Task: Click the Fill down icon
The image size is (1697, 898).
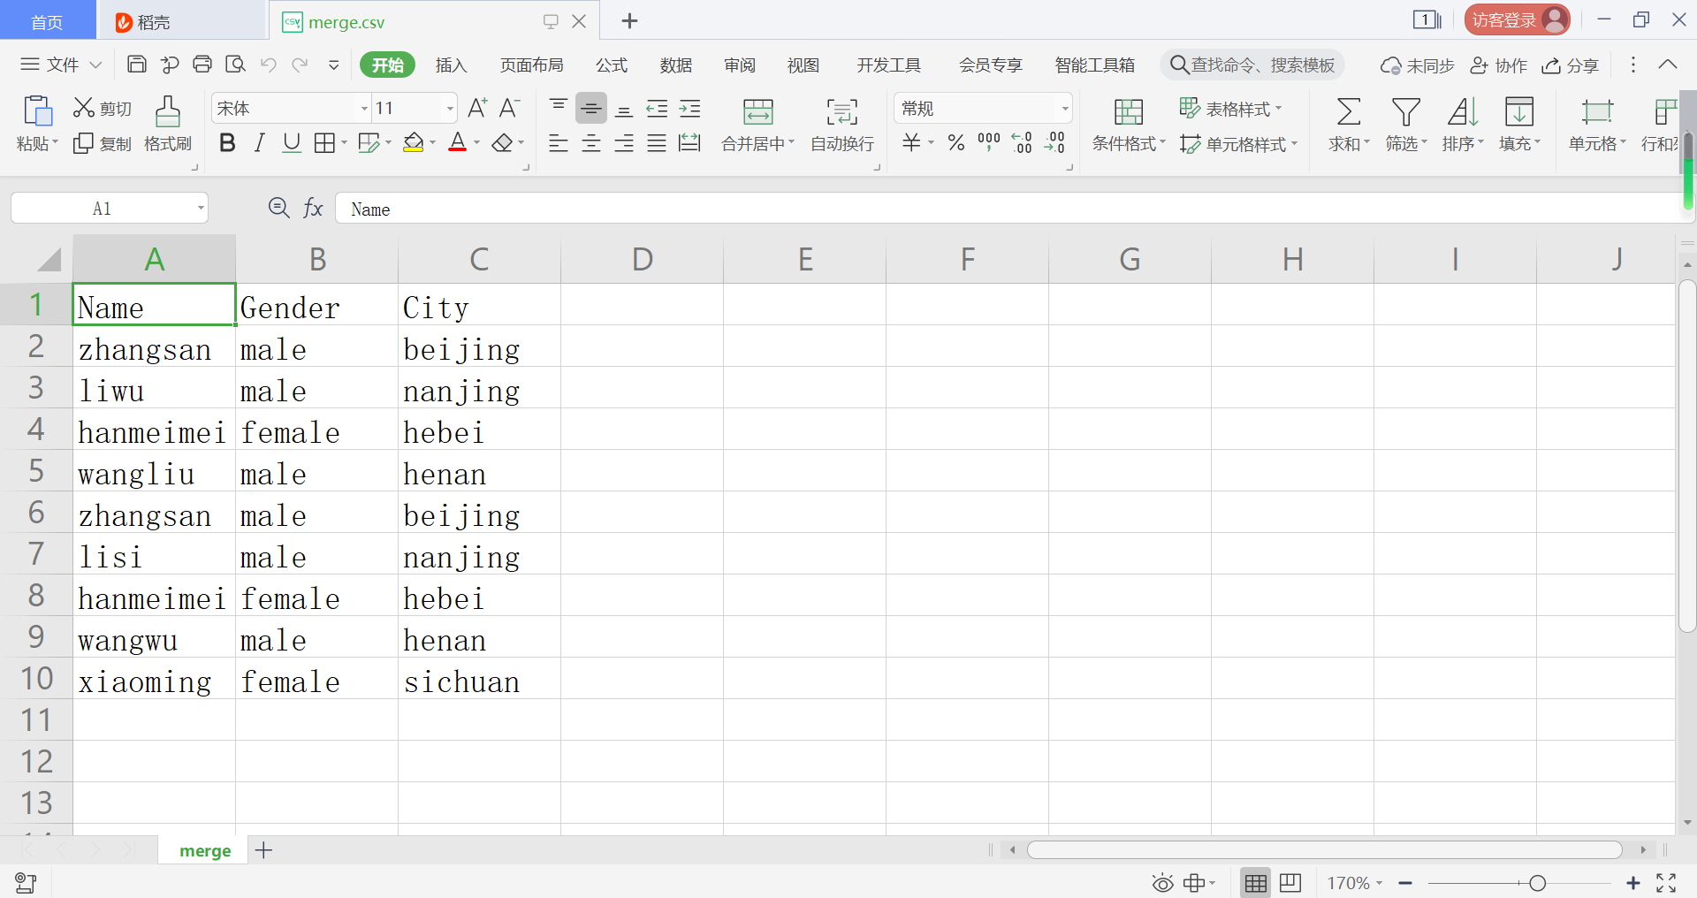Action: pos(1519,112)
